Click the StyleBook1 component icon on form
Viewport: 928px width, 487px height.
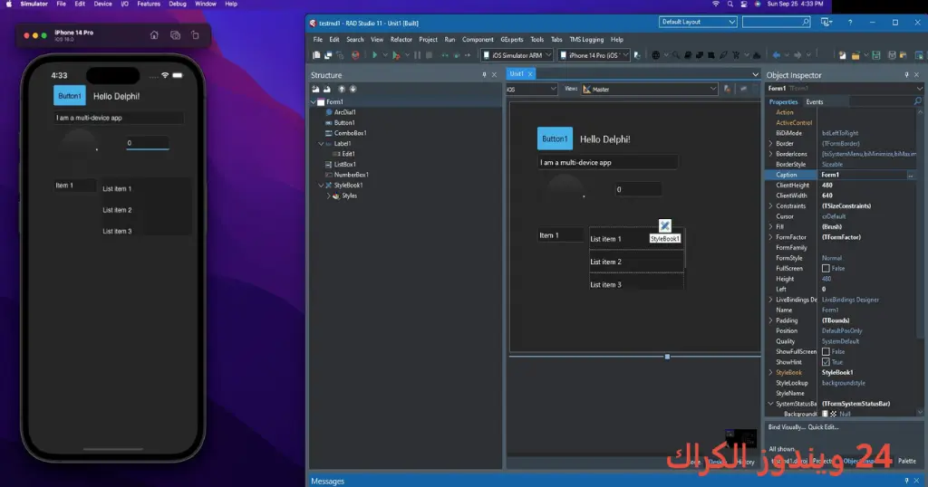[664, 225]
